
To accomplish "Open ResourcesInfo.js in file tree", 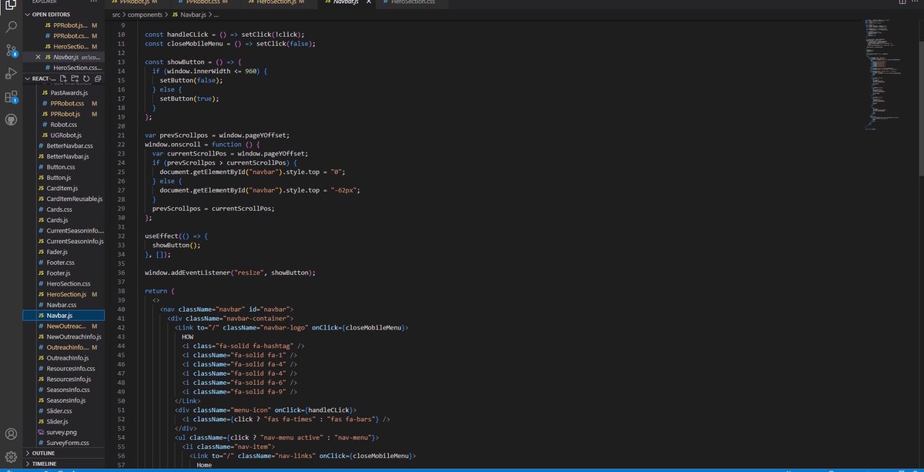I will pyautogui.click(x=64, y=379).
